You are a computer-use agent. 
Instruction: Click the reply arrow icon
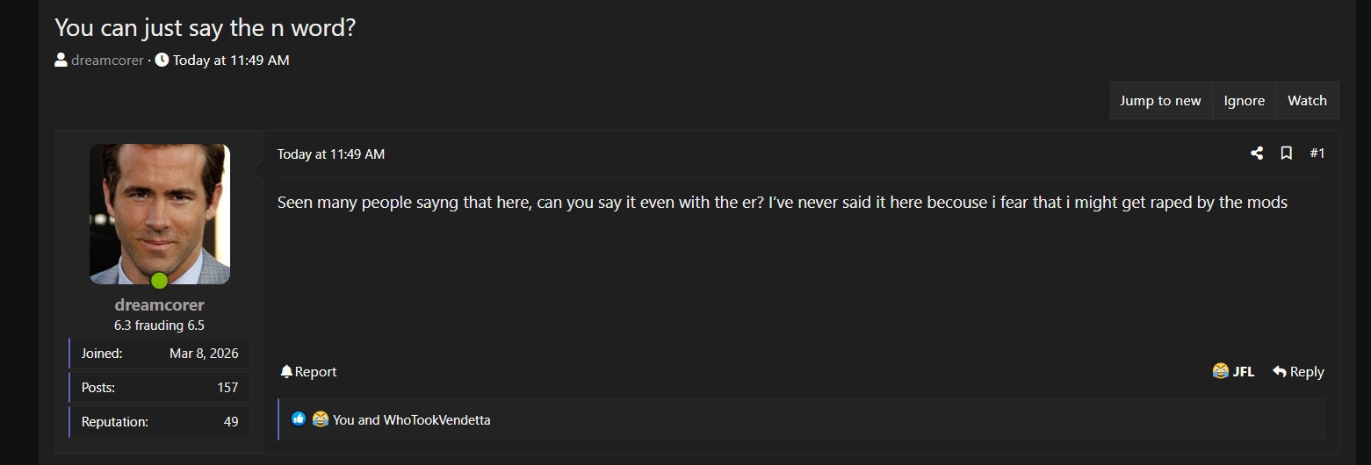coord(1280,372)
